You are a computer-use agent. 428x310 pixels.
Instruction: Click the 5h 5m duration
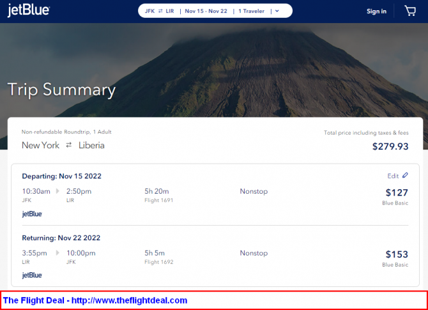pyautogui.click(x=155, y=253)
